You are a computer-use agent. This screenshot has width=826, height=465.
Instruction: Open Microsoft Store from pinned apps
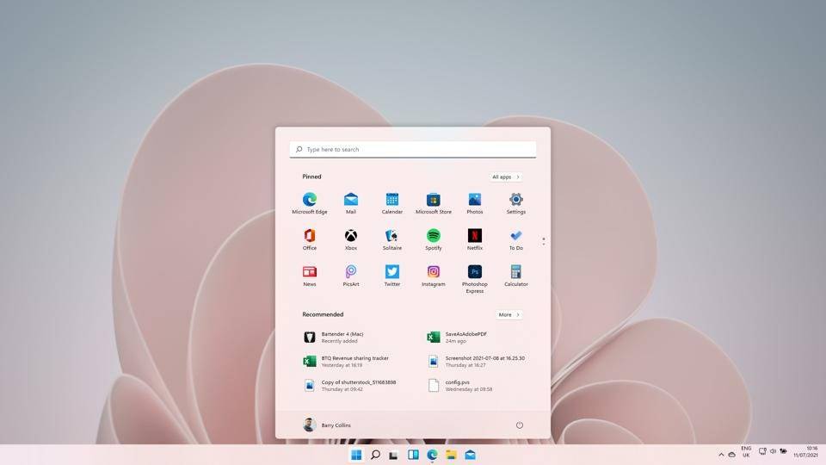[x=434, y=201]
